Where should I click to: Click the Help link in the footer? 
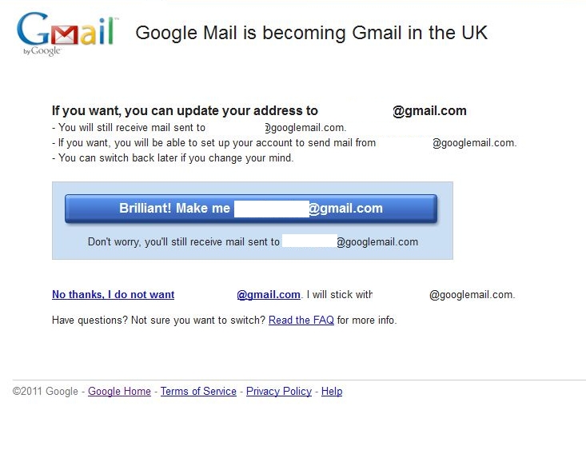(332, 391)
